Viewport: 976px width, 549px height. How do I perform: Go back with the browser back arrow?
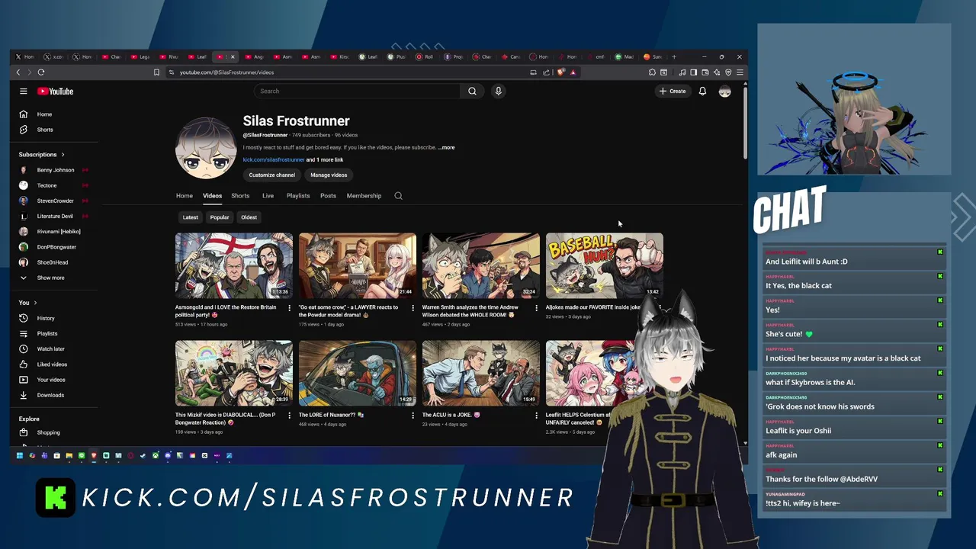[x=18, y=72]
